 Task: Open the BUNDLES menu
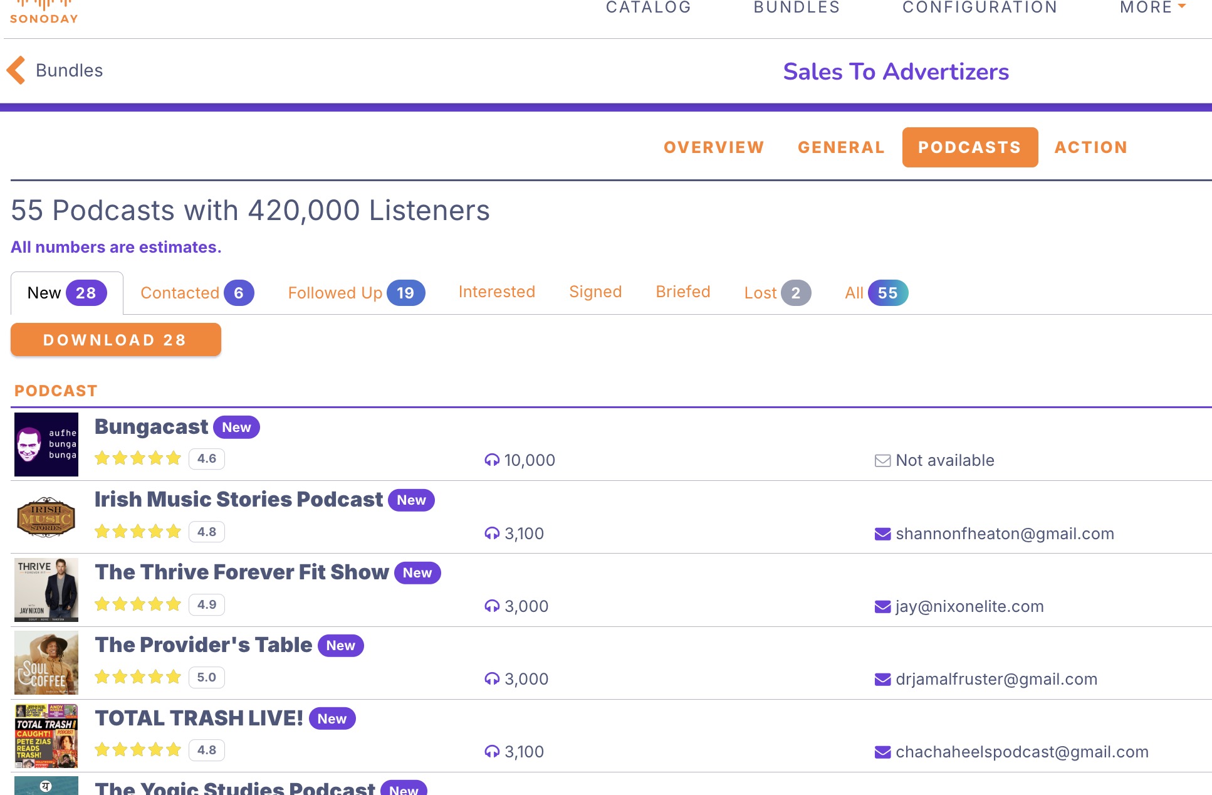coord(797,8)
